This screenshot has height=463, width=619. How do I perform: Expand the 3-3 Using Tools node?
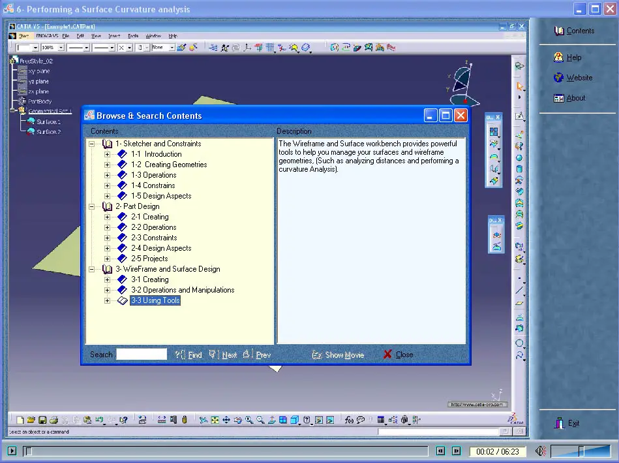[x=107, y=300]
